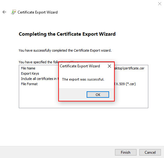164x158 pixels.
Task: Close the main wizard window
Action: pos(160,4)
